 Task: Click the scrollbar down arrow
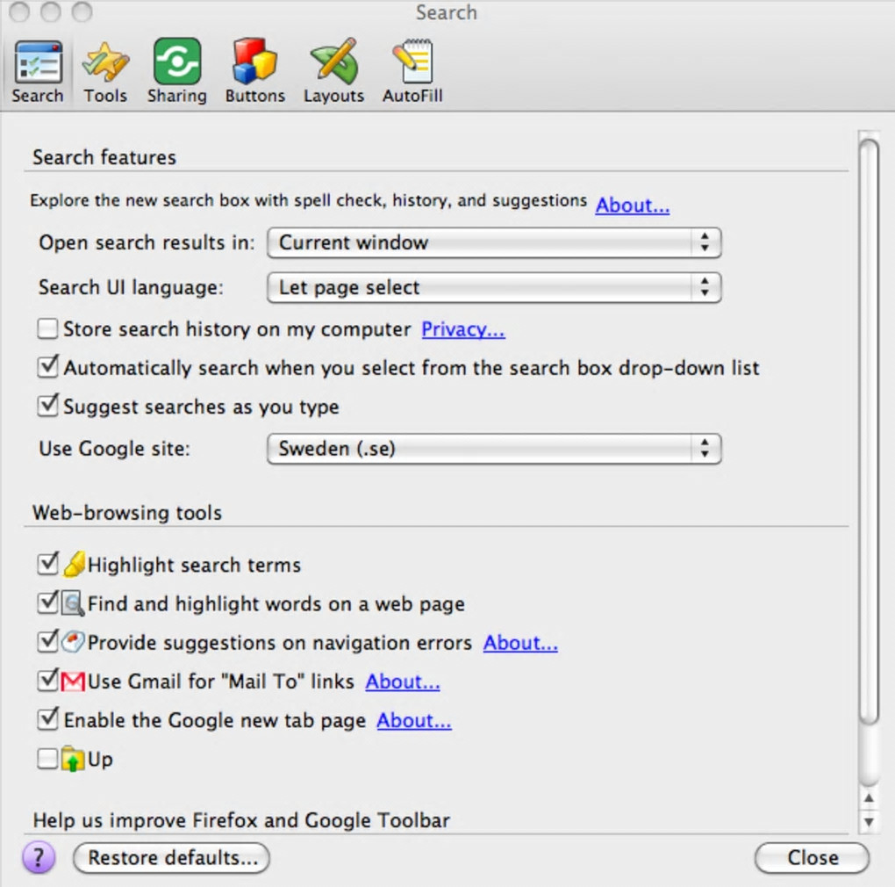[x=869, y=822]
